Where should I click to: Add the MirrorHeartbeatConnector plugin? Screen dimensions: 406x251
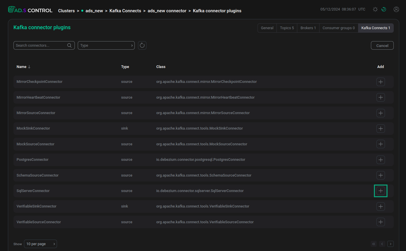coord(381,97)
